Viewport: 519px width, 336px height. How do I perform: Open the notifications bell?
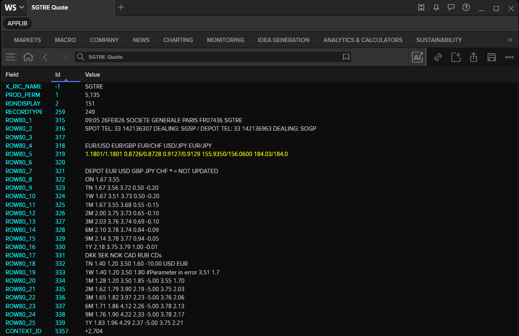436,8
